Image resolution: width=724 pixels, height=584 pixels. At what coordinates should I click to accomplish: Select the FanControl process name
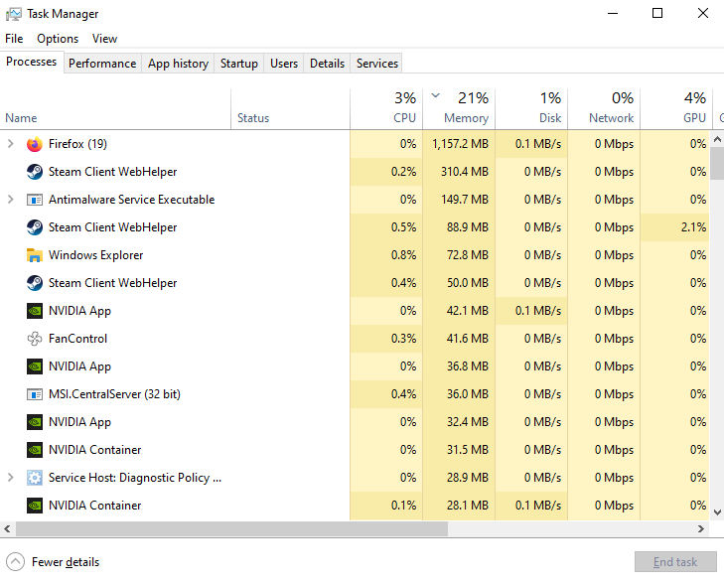click(78, 339)
